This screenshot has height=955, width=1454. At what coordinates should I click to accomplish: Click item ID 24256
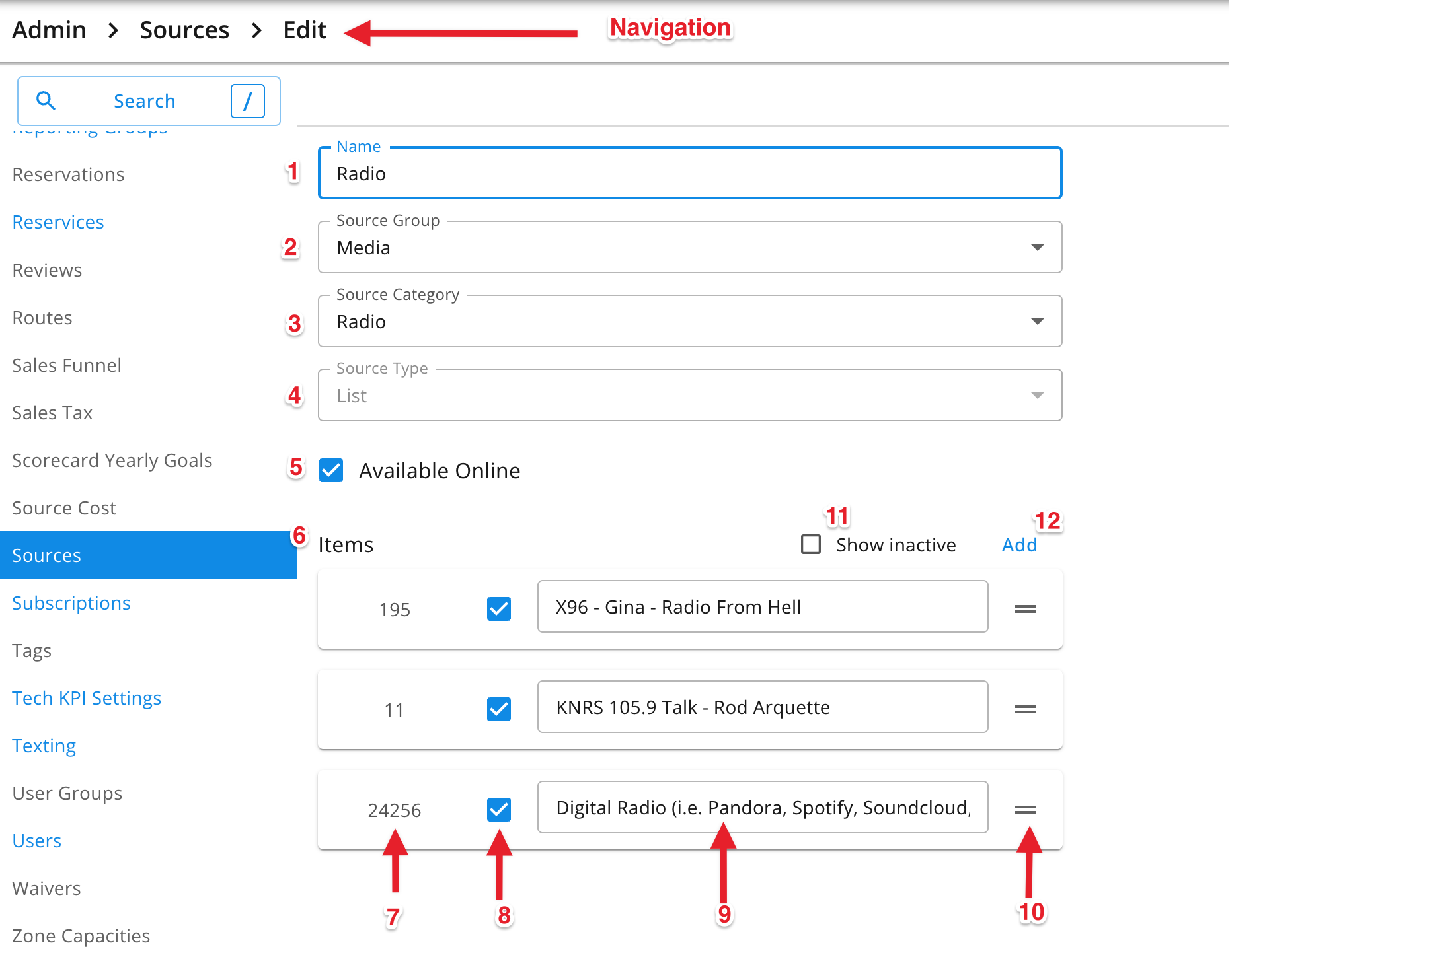pyautogui.click(x=395, y=810)
